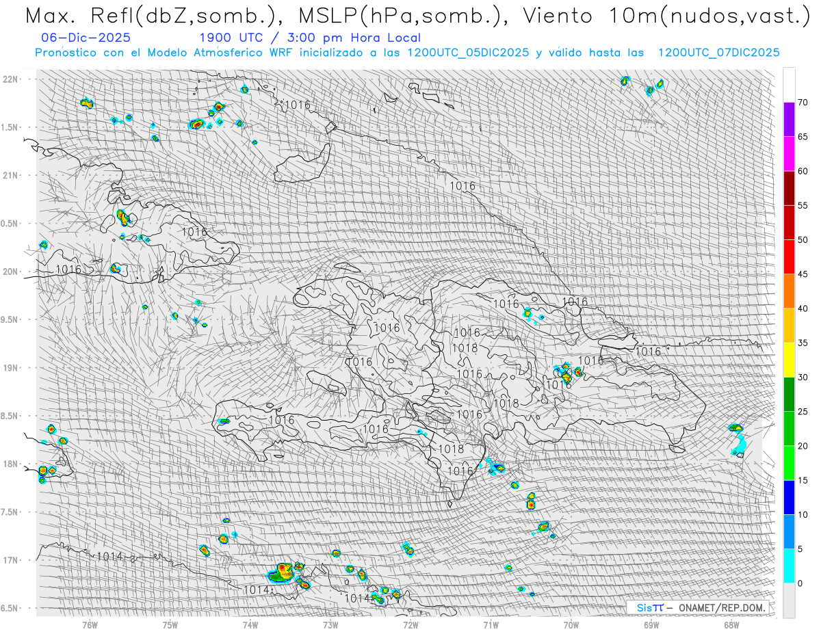821x634 pixels.
Task: Click the '68W' longitude axis label
Action: (x=731, y=624)
